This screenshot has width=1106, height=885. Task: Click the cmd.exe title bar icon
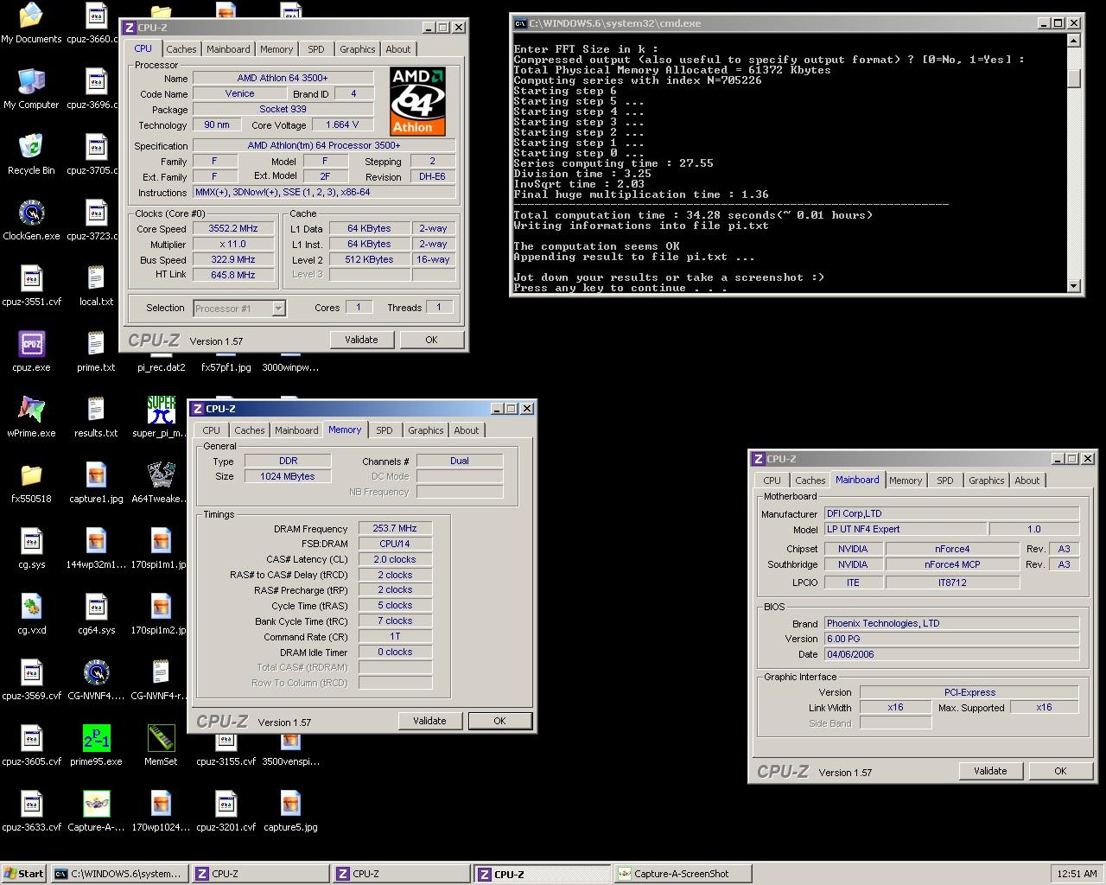pyautogui.click(x=520, y=23)
